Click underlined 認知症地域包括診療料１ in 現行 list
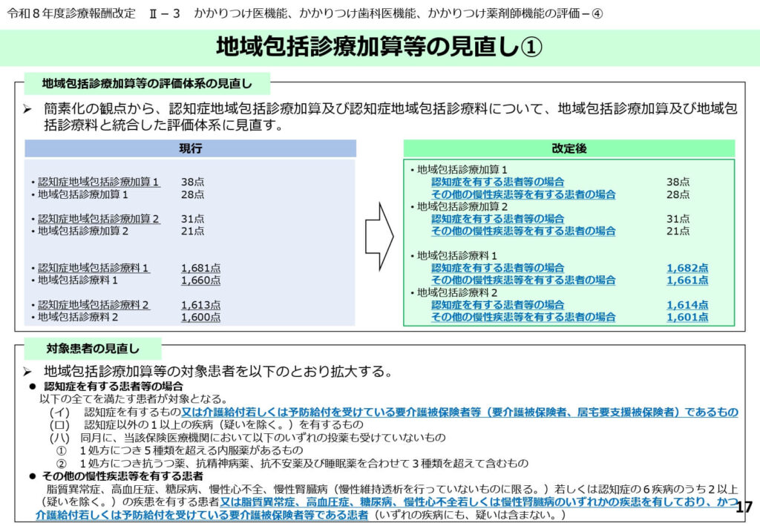 click(x=94, y=268)
